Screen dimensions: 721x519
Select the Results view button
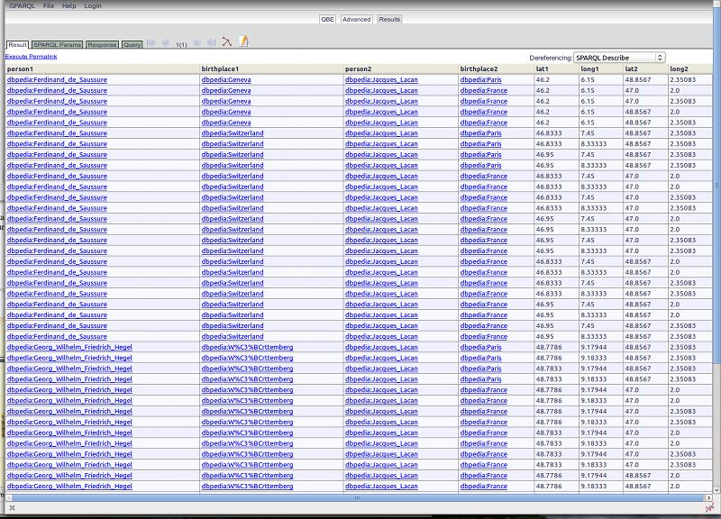pyautogui.click(x=389, y=18)
